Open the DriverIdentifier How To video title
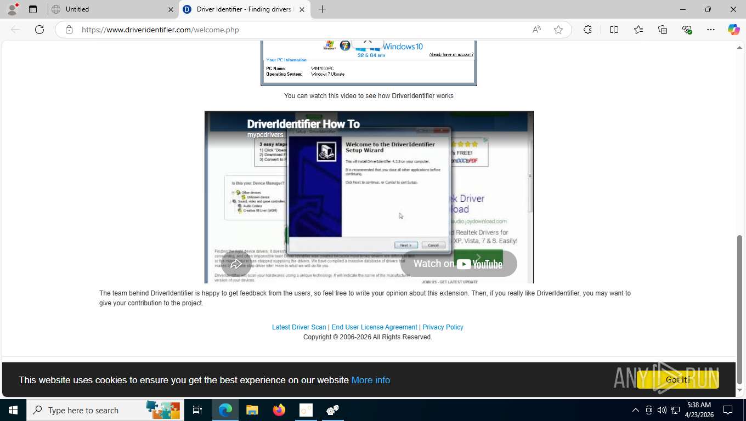 (x=303, y=124)
